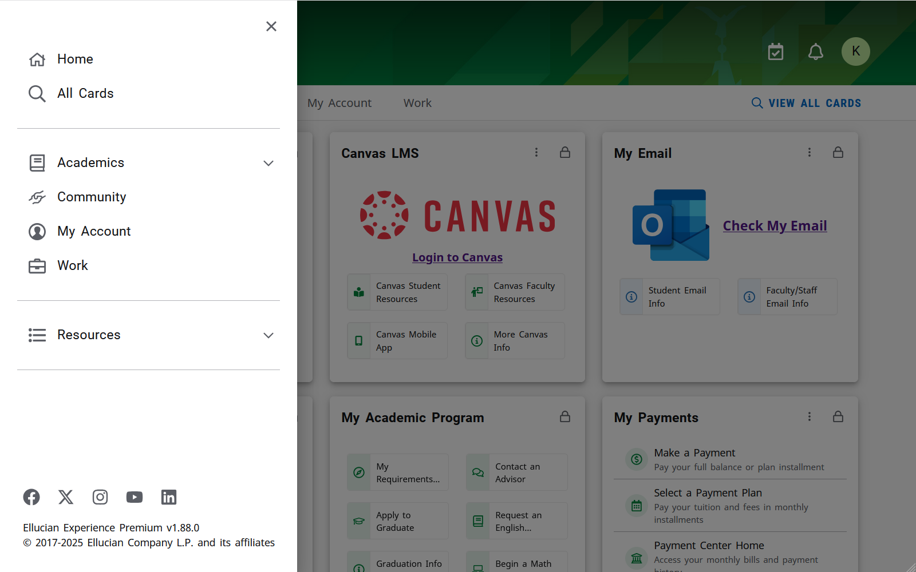Switch to the Work tab
Screen dimensions: 916x572
417,103
